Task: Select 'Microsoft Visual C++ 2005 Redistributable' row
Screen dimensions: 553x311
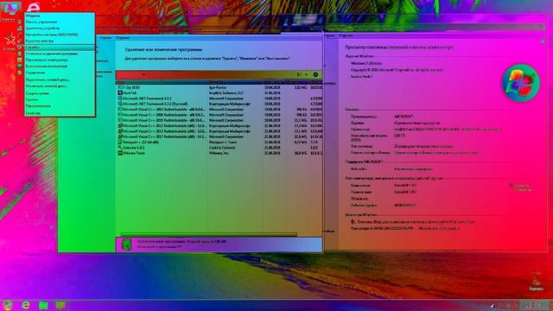Action: (x=219, y=110)
